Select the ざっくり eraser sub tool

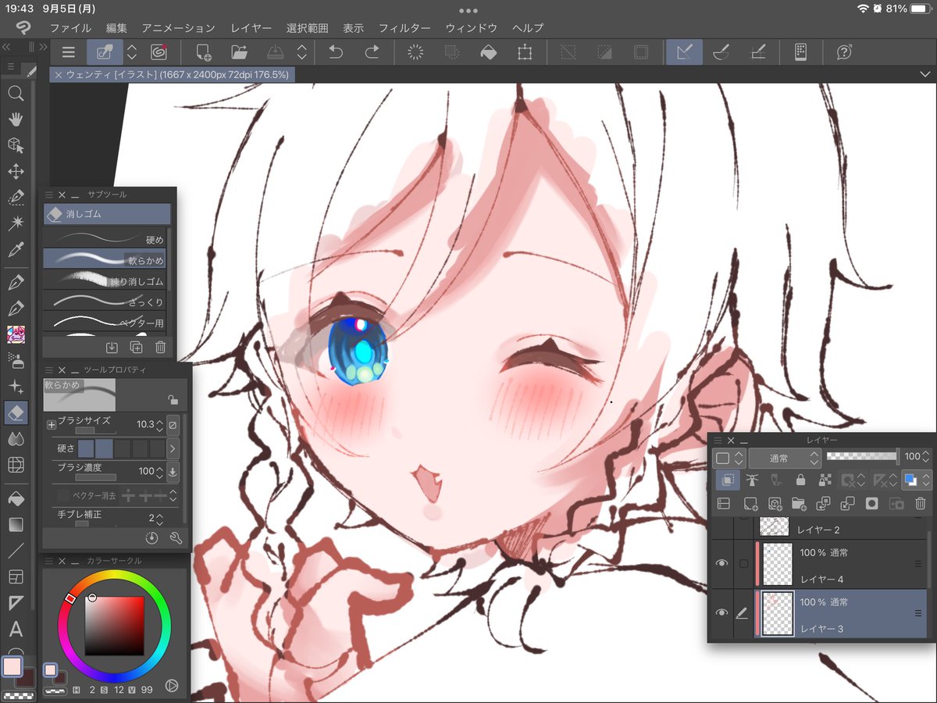(x=105, y=301)
